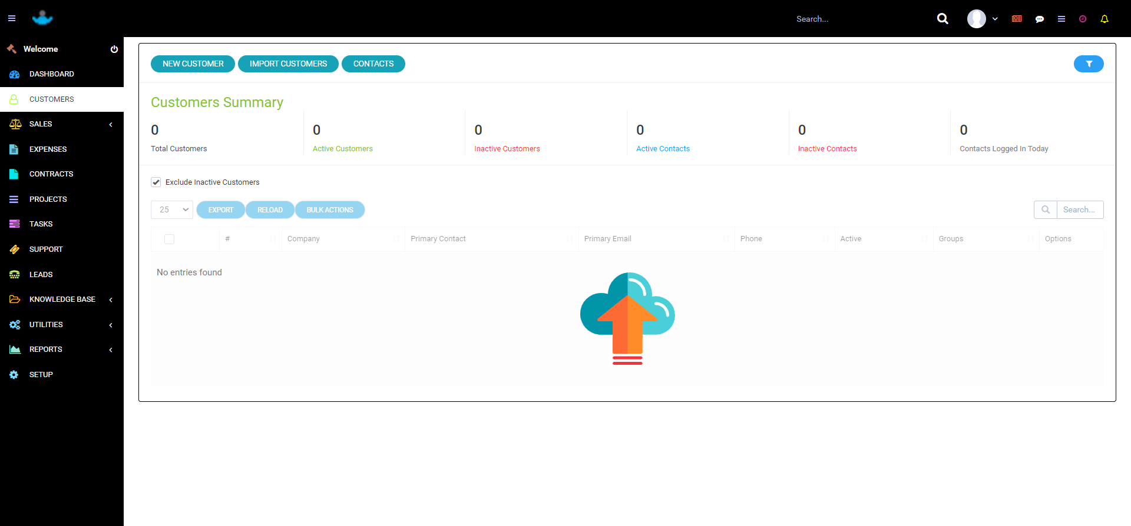Image resolution: width=1131 pixels, height=526 pixels.
Task: Click the logout power icon
Action: [x=114, y=49]
